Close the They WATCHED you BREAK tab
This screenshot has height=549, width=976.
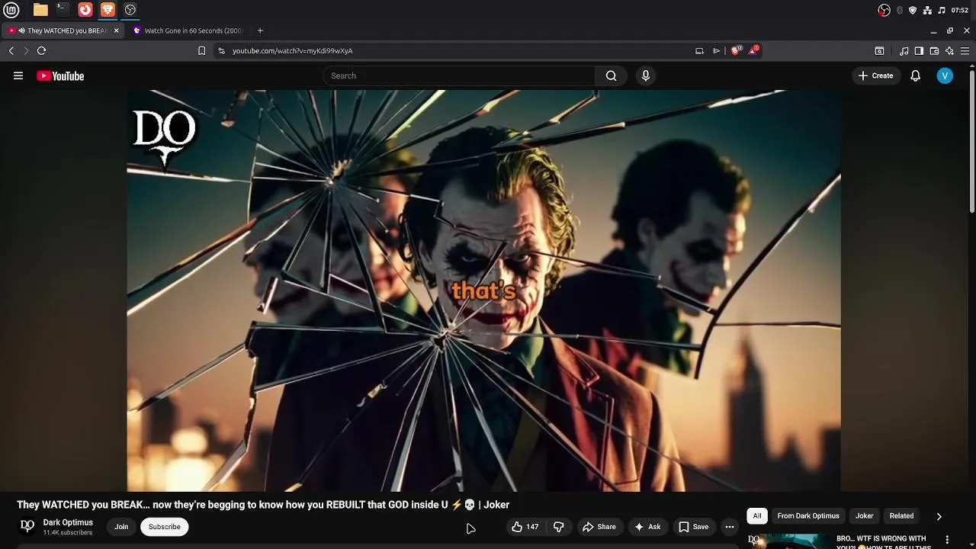pos(116,30)
